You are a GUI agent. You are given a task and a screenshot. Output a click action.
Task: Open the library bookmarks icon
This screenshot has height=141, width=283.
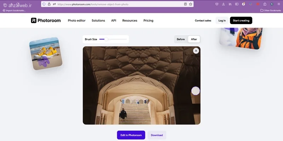coord(230,4)
